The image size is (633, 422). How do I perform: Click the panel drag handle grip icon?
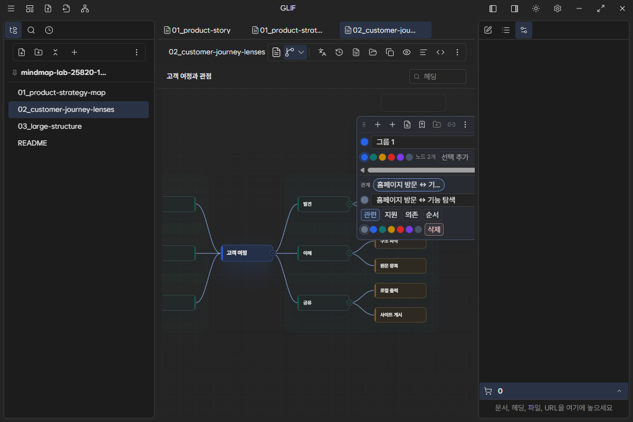click(363, 124)
